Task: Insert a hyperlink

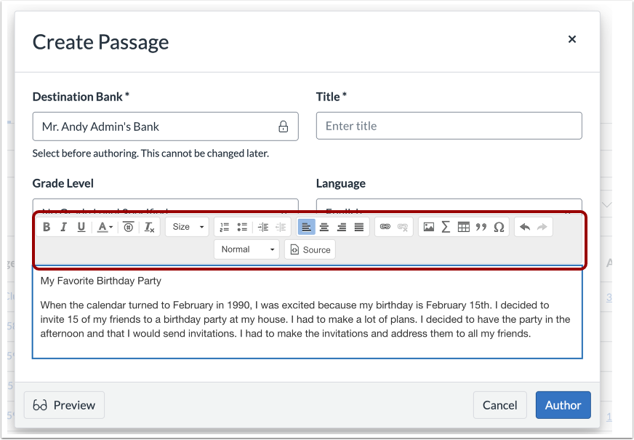Action: click(x=385, y=226)
